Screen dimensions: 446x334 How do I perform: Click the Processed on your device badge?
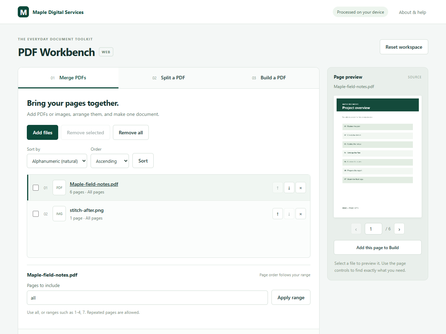point(361,12)
